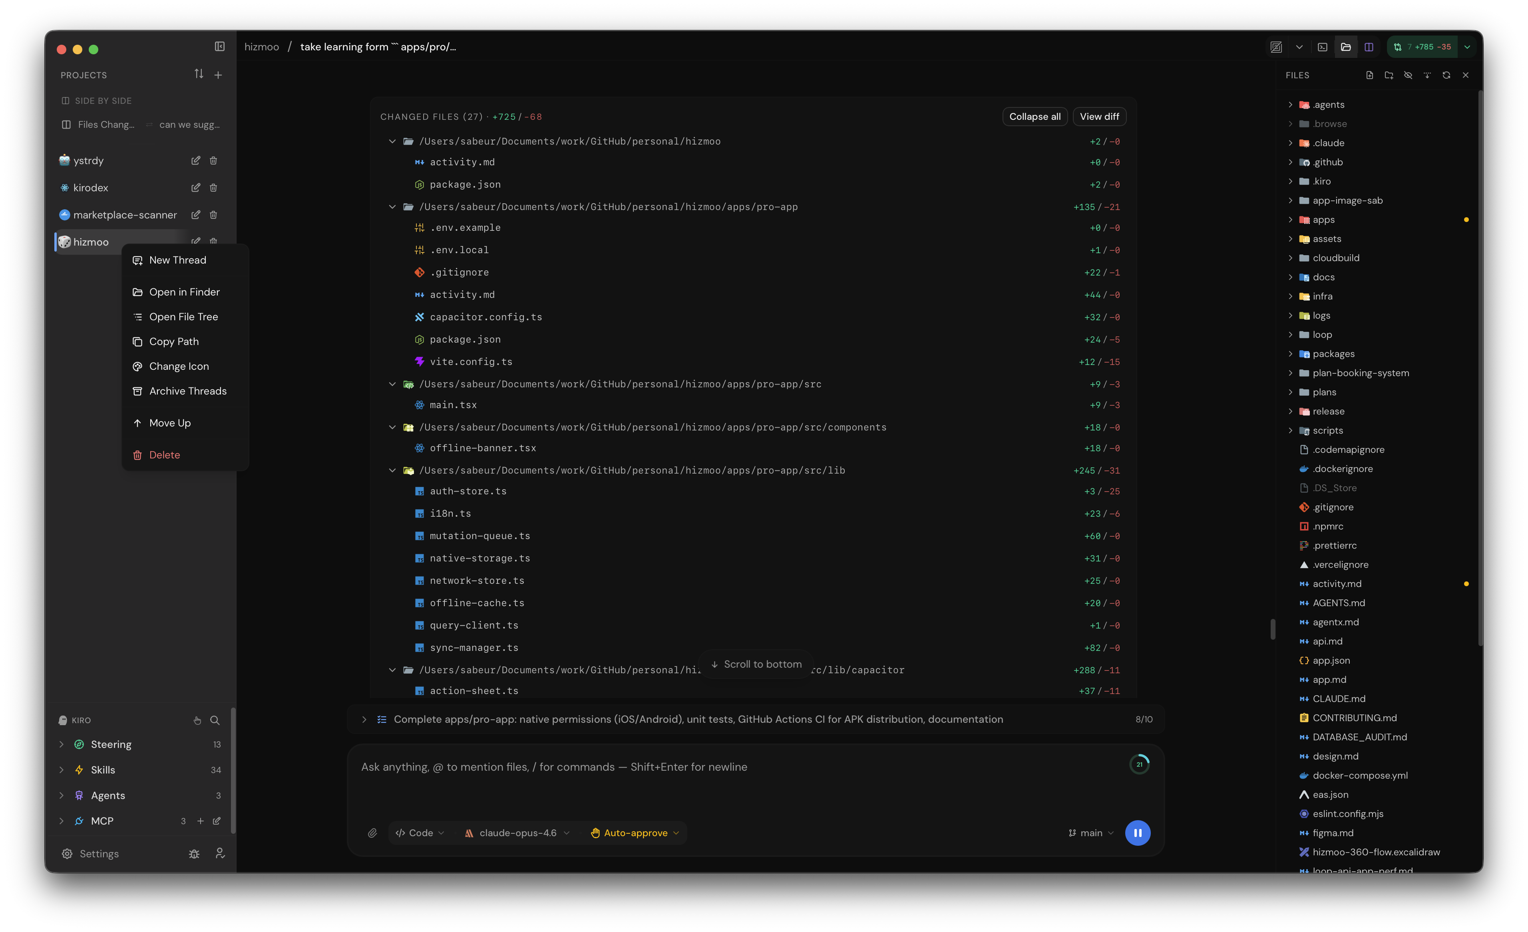Image resolution: width=1528 pixels, height=932 pixels.
Task: Edit the kirodex project
Action: 195,188
